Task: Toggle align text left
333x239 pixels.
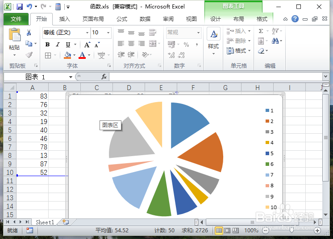Action: click(x=121, y=44)
